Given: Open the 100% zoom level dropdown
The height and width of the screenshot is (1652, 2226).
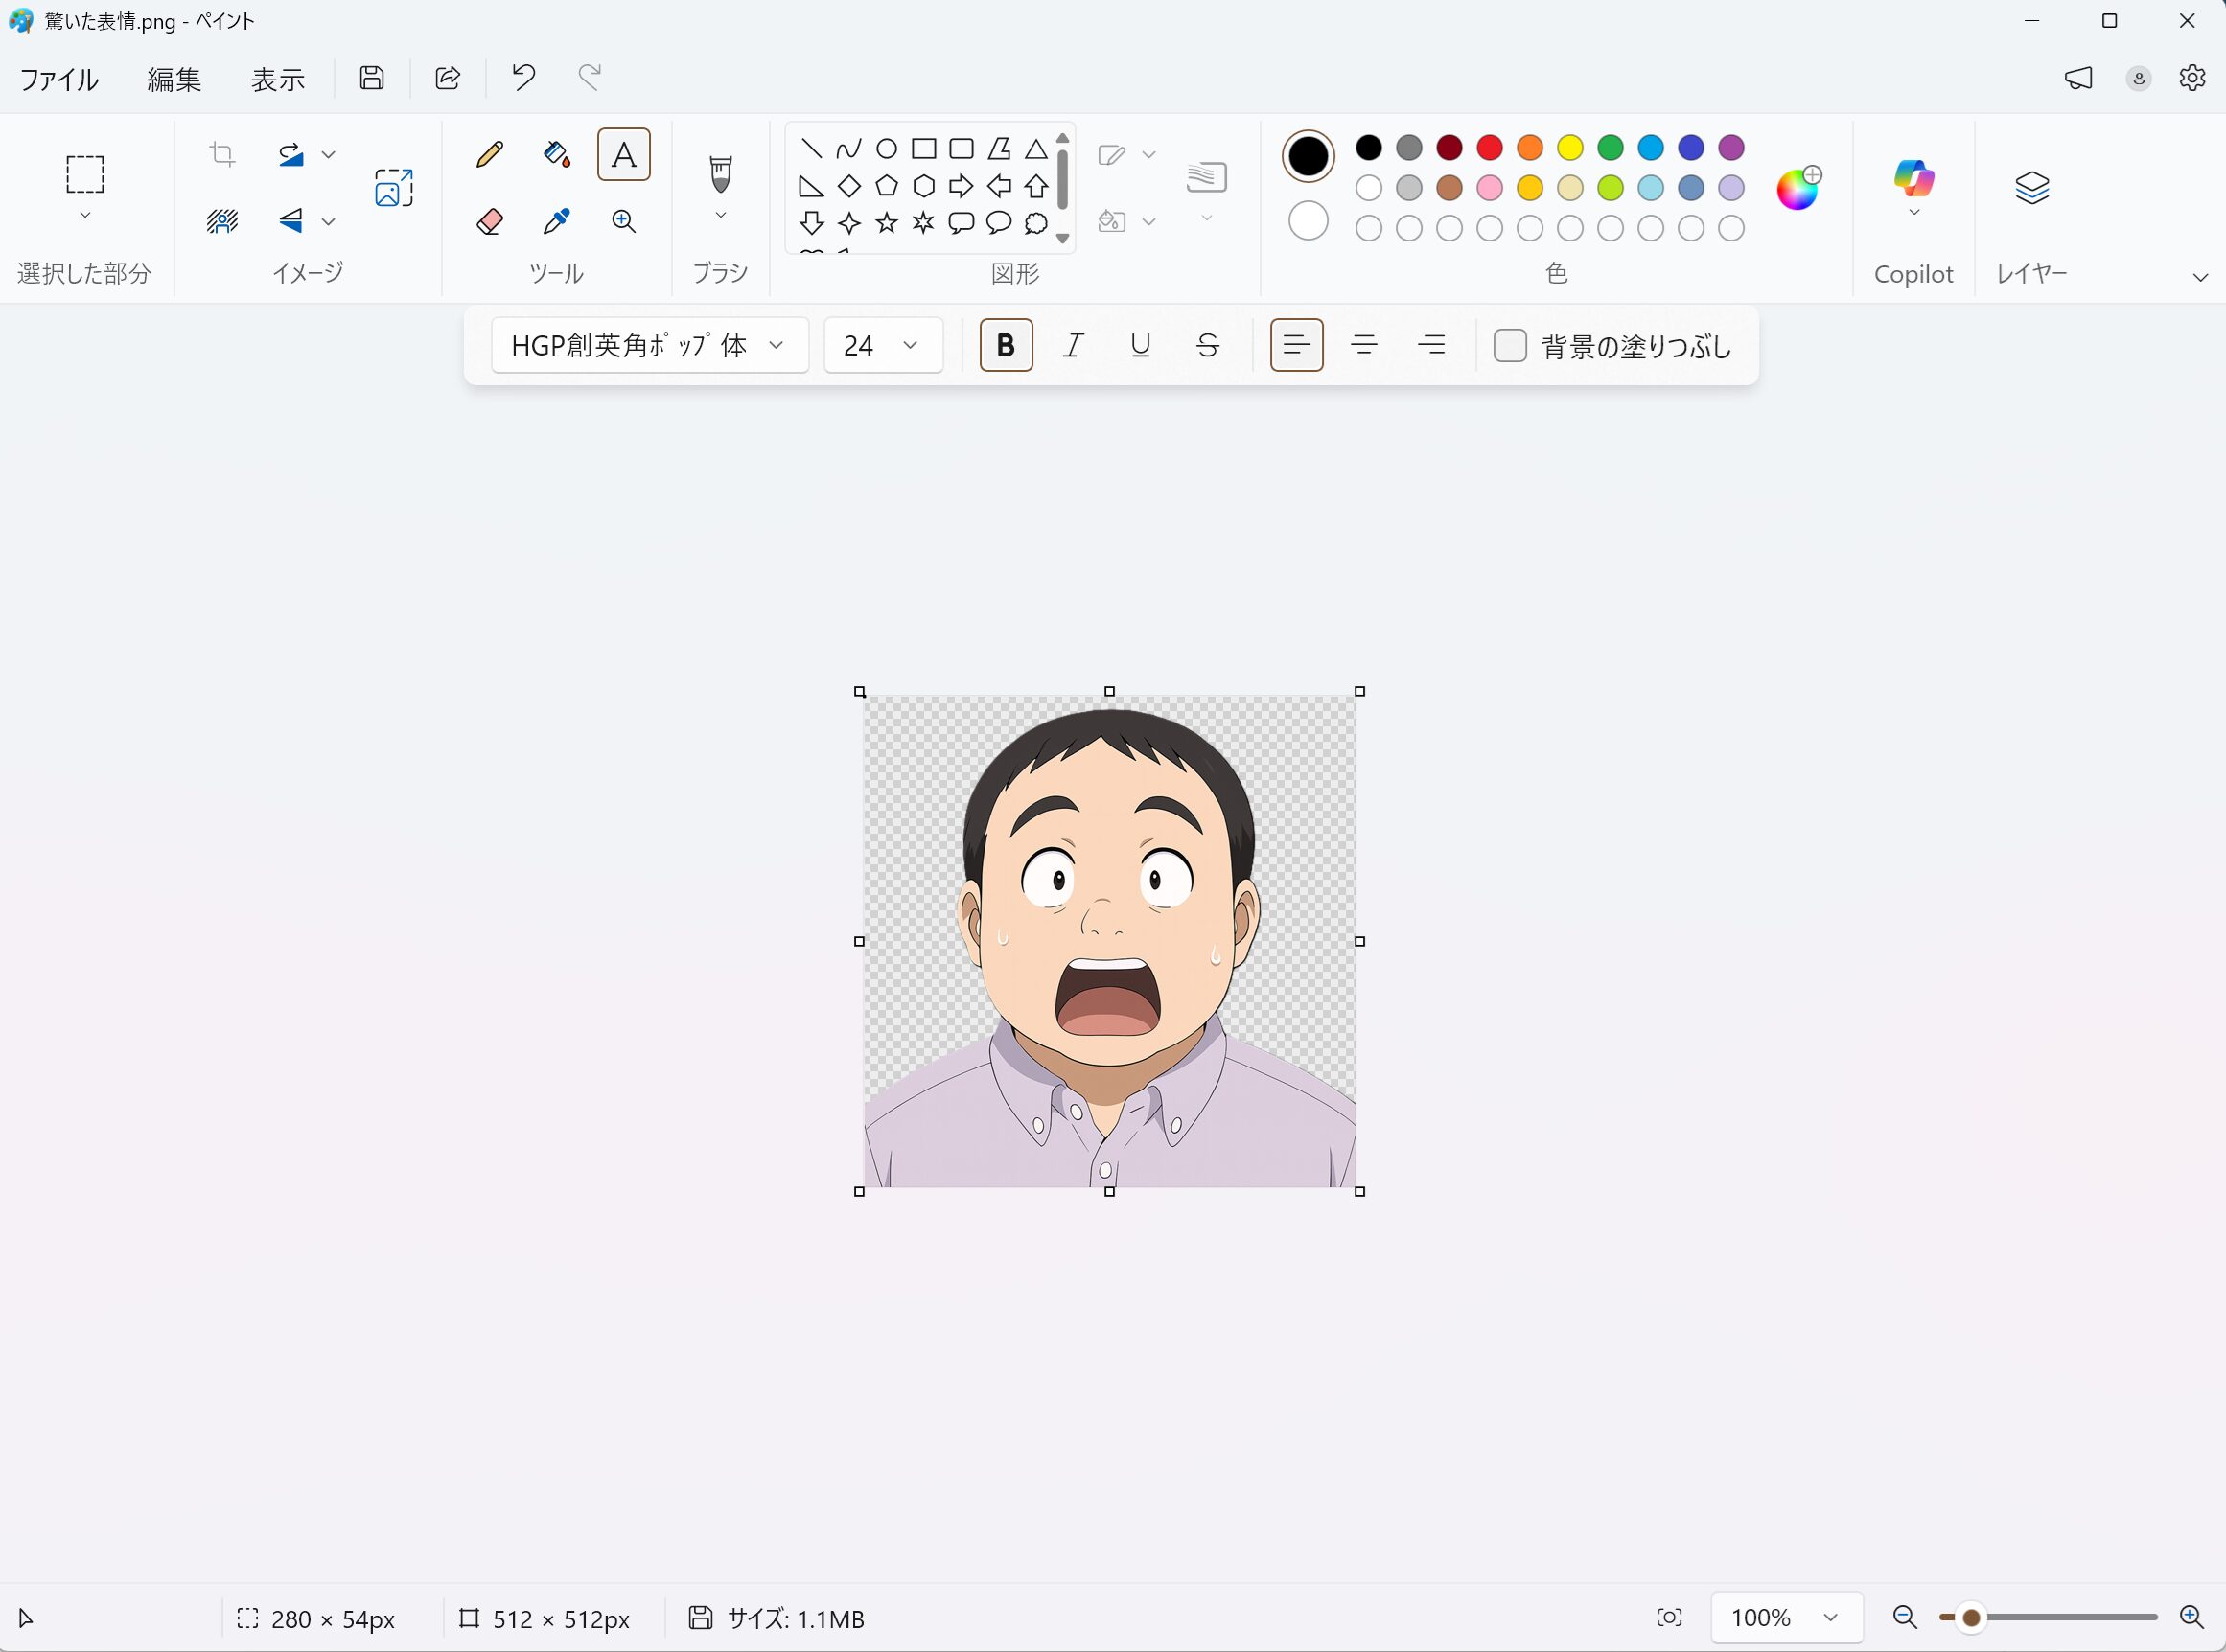Looking at the screenshot, I should 1786,1618.
